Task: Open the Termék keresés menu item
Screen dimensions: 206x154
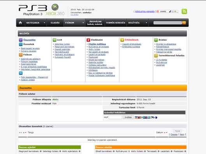Action: 116,23
